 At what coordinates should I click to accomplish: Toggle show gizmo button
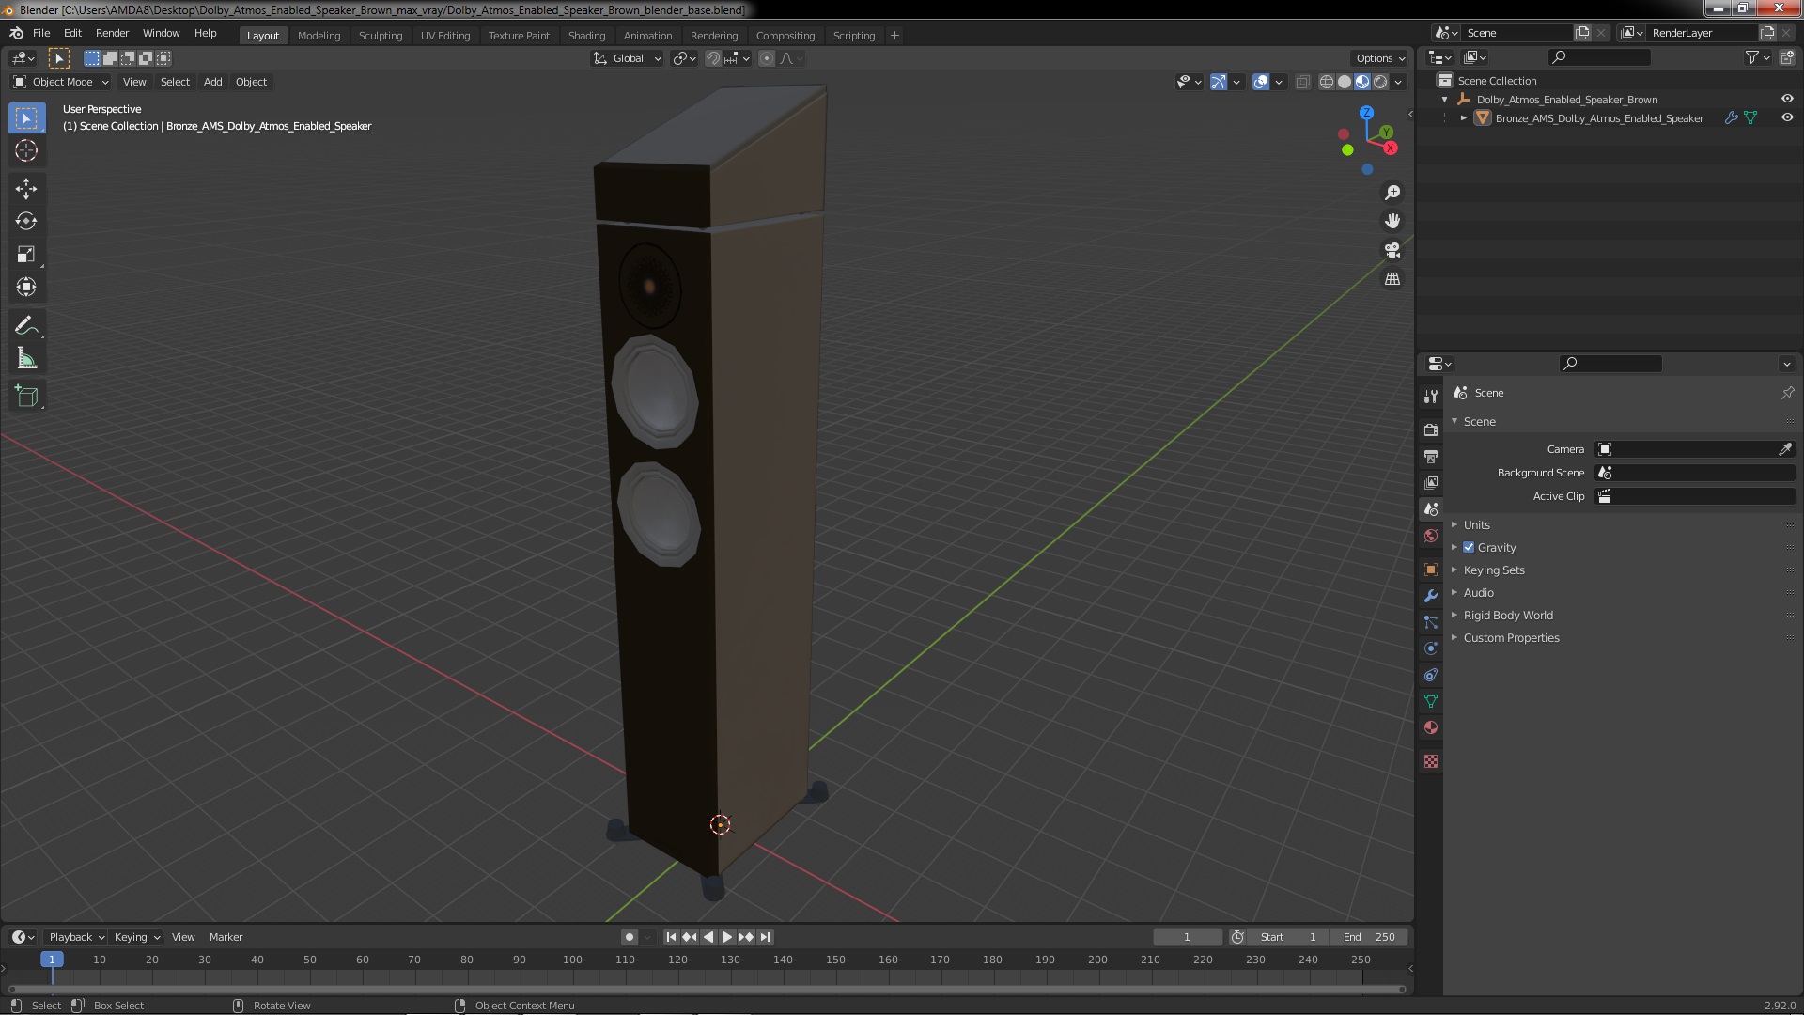(1219, 82)
